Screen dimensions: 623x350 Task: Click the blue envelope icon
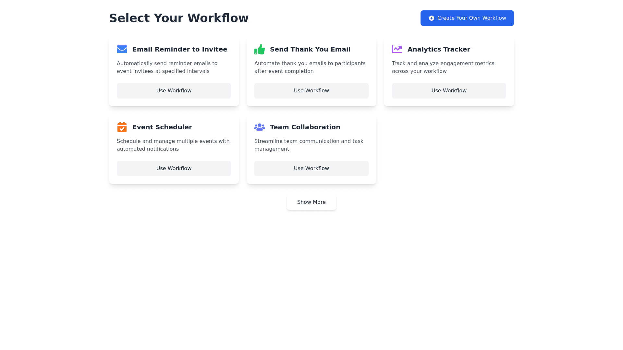point(122,49)
